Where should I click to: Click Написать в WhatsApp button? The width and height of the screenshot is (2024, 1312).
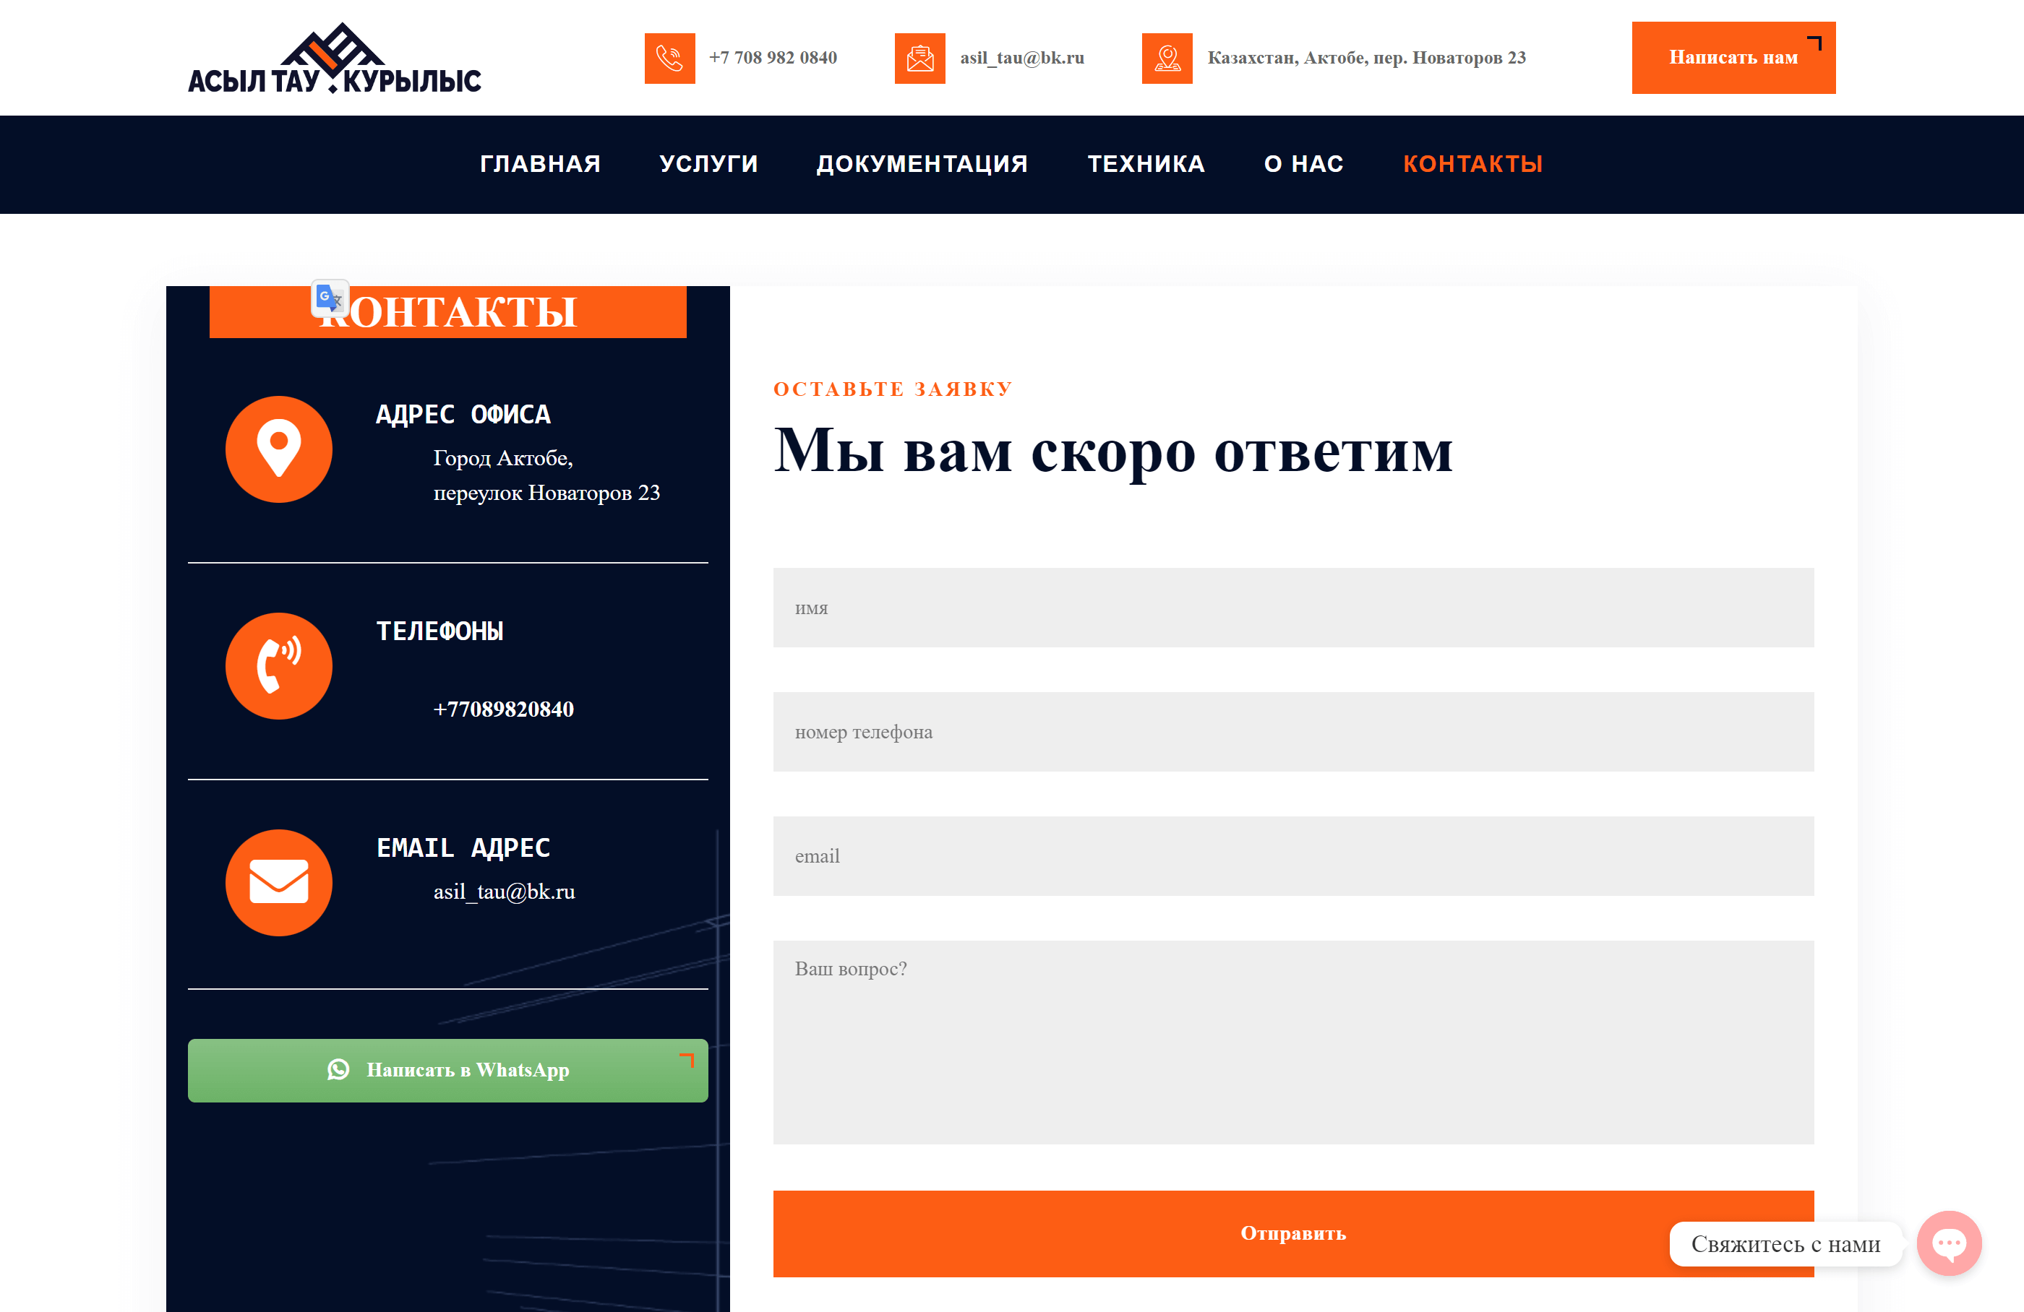(447, 1070)
